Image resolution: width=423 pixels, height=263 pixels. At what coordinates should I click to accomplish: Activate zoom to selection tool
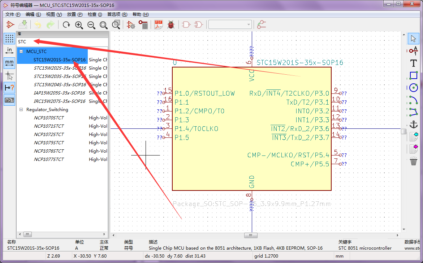(116, 25)
